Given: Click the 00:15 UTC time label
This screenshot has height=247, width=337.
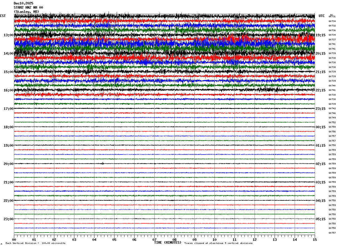Looking at the screenshot, I should 320,127.
